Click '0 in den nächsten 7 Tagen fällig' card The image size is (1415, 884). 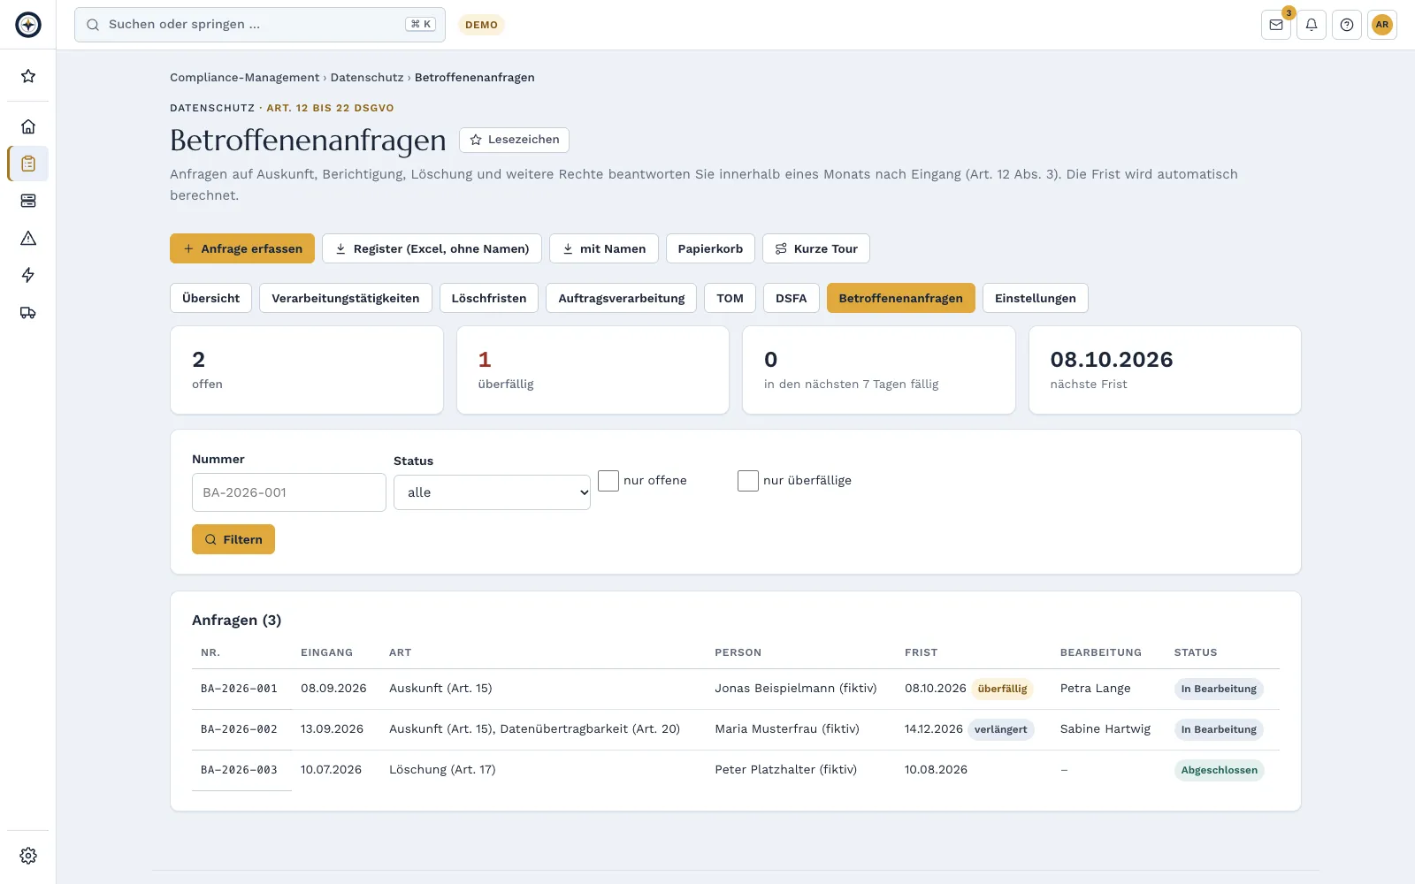tap(879, 370)
